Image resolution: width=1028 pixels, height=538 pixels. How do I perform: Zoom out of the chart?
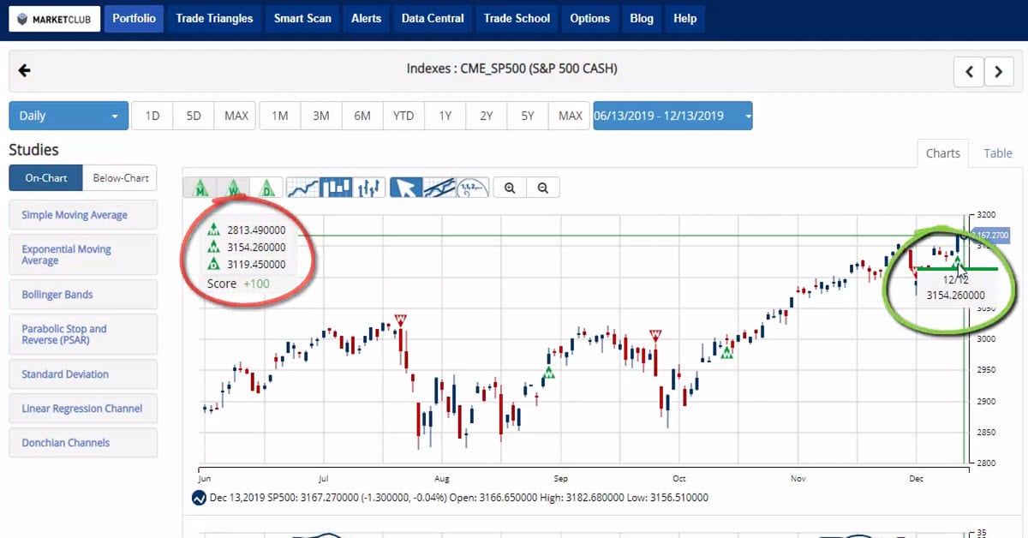click(x=542, y=188)
